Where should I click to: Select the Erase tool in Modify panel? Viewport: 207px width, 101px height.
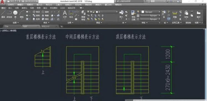tap(58, 12)
